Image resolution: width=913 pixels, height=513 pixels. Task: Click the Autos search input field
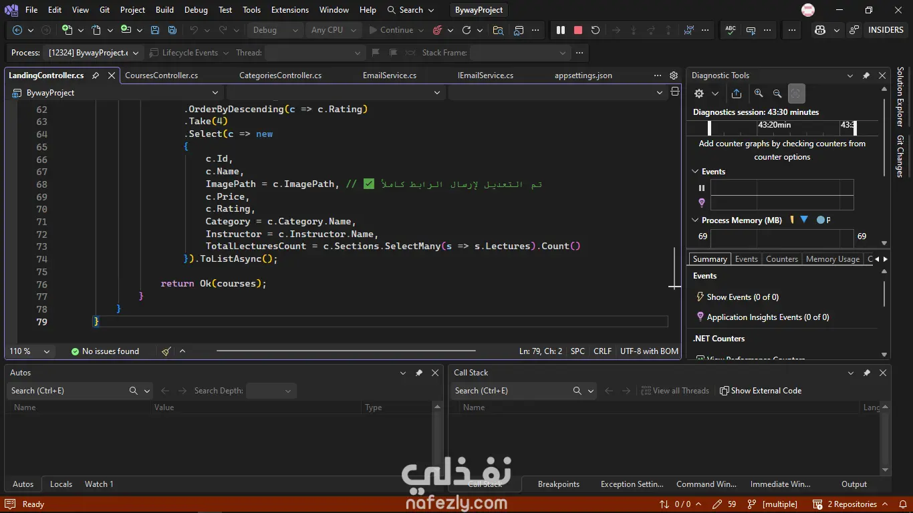(x=67, y=391)
